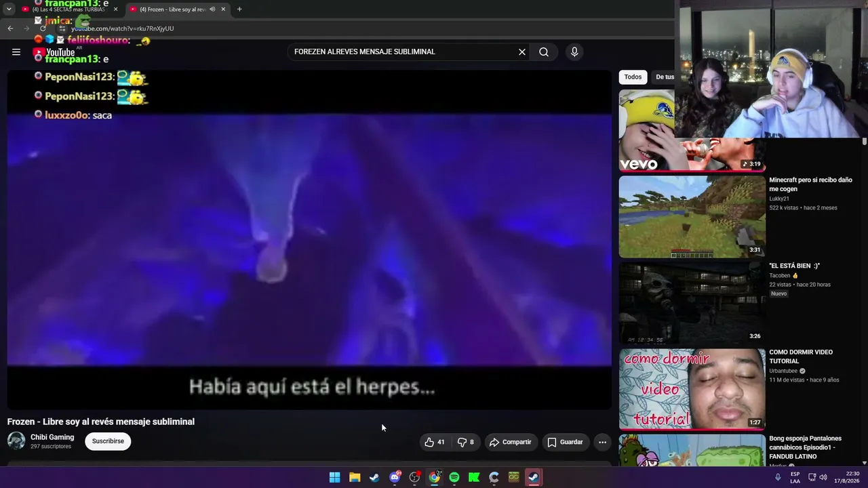Run the YouTube search magnifier button

click(x=544, y=52)
